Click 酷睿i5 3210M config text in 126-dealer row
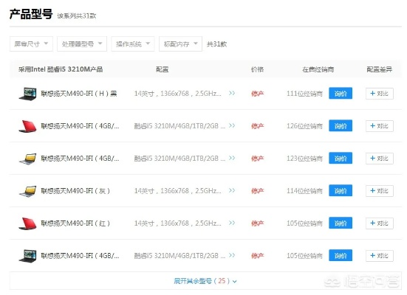The width and height of the screenshot is (407, 295). [179, 126]
